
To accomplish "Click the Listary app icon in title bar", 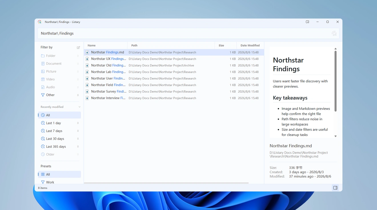I will point(40,22).
